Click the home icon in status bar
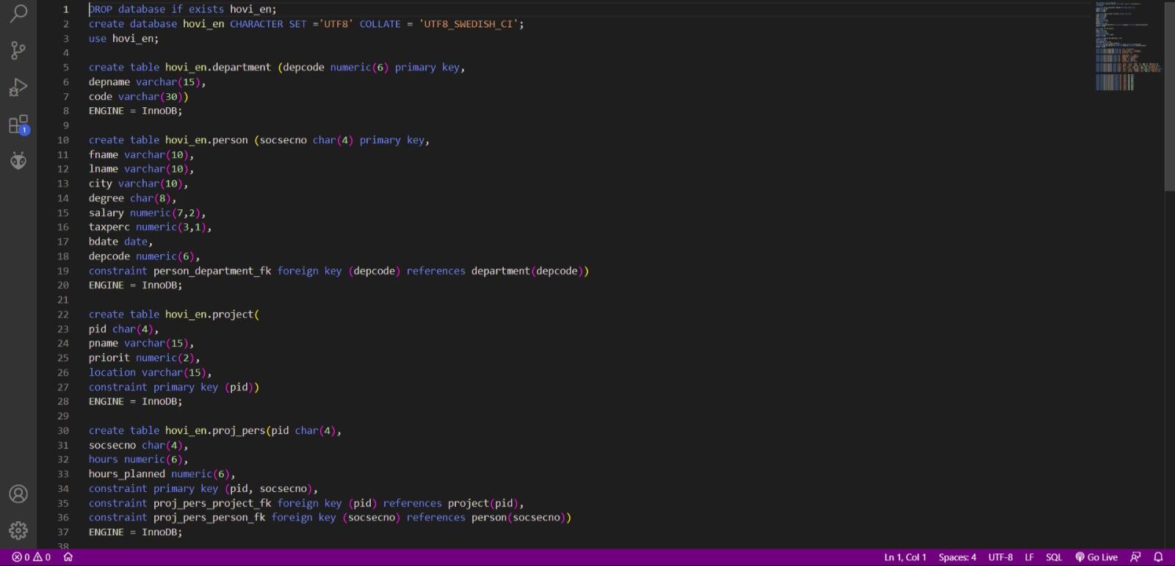Viewport: 1175px width, 566px height. (x=68, y=557)
